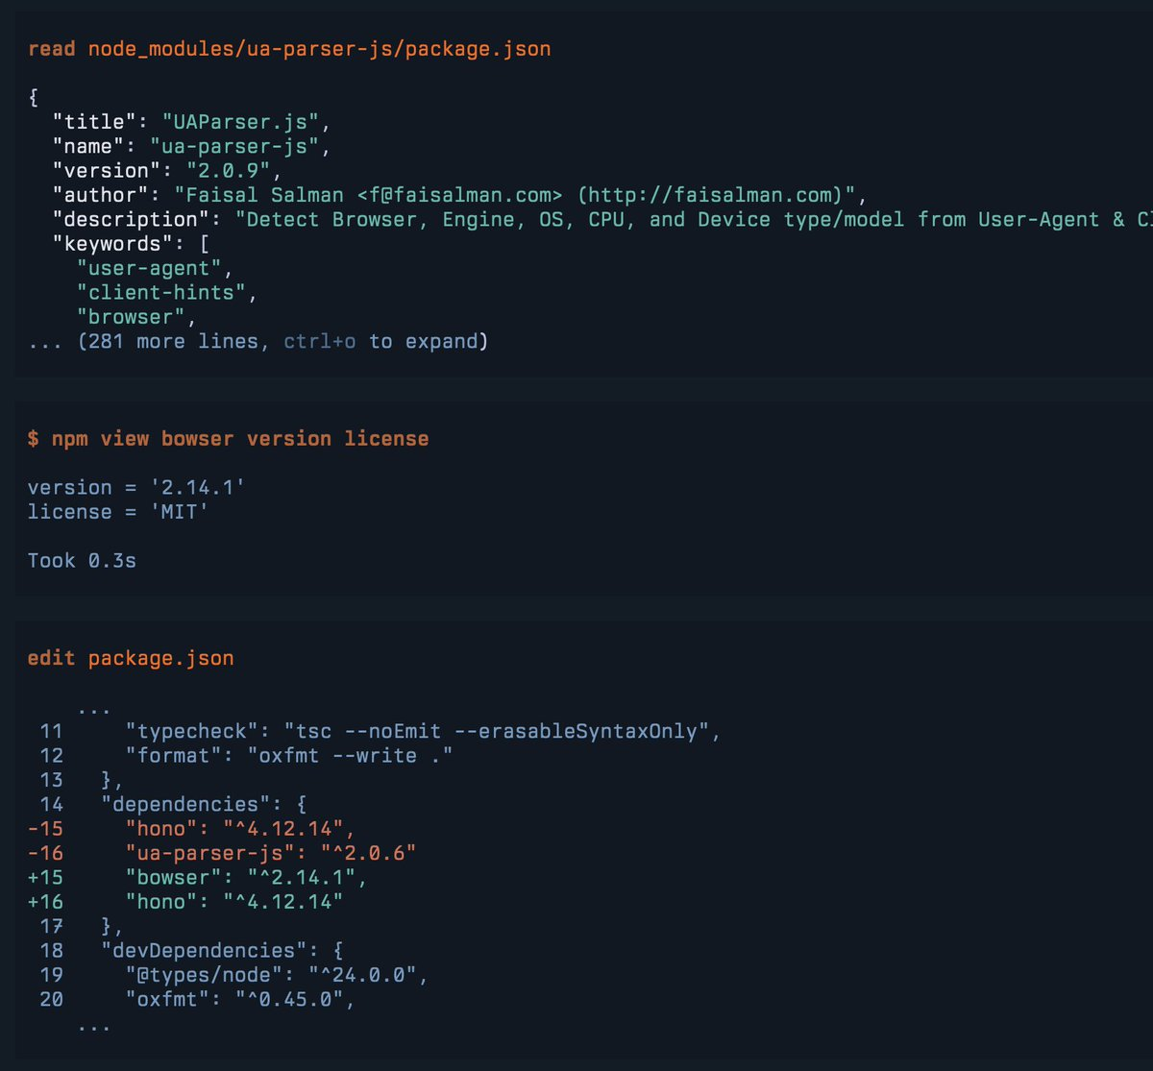1153x1071 pixels.
Task: Click the "$ npm view bowser version license" command
Action: (228, 439)
